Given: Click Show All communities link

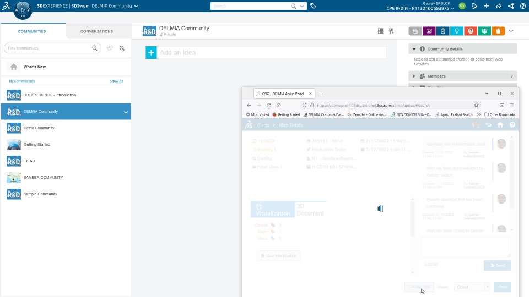Looking at the screenshot, I should (116, 81).
